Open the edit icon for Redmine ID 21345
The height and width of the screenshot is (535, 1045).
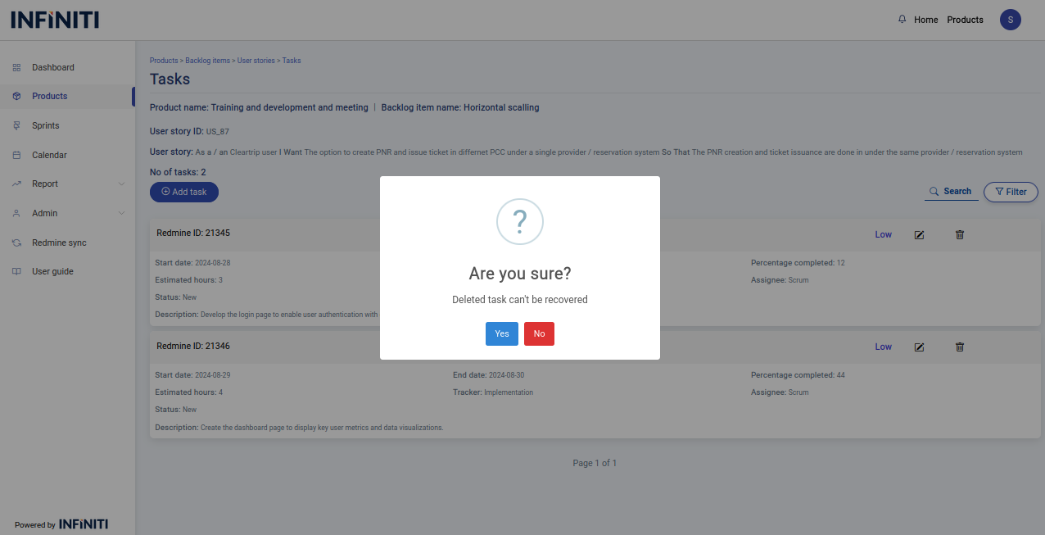919,234
